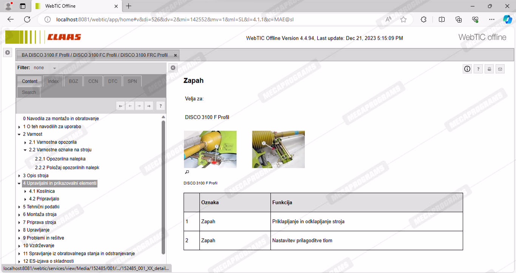Click the magnifier icon below the first image
Screen dimensions: 516x273
coord(187,172)
